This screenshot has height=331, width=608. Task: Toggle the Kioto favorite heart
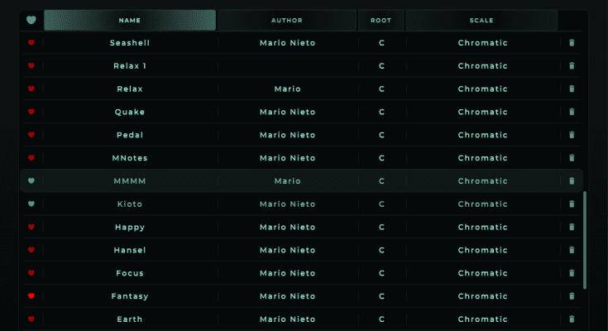tap(31, 204)
